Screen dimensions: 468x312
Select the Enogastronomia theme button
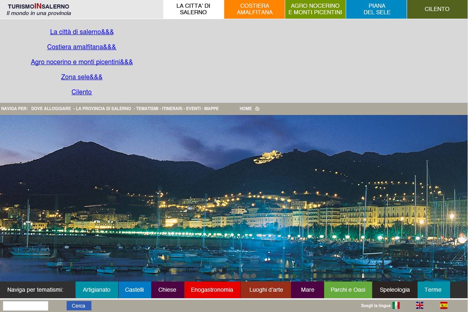(212, 290)
